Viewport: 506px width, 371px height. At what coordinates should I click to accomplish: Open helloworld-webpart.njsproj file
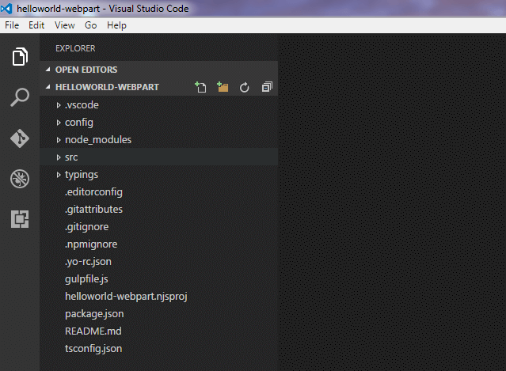click(x=126, y=297)
